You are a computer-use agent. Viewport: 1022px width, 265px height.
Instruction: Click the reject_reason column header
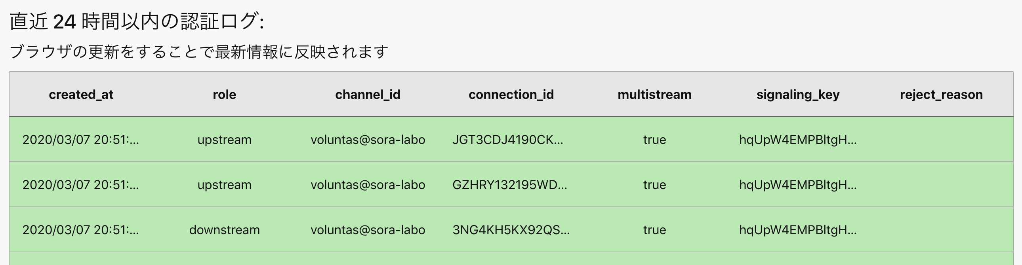[x=941, y=95]
